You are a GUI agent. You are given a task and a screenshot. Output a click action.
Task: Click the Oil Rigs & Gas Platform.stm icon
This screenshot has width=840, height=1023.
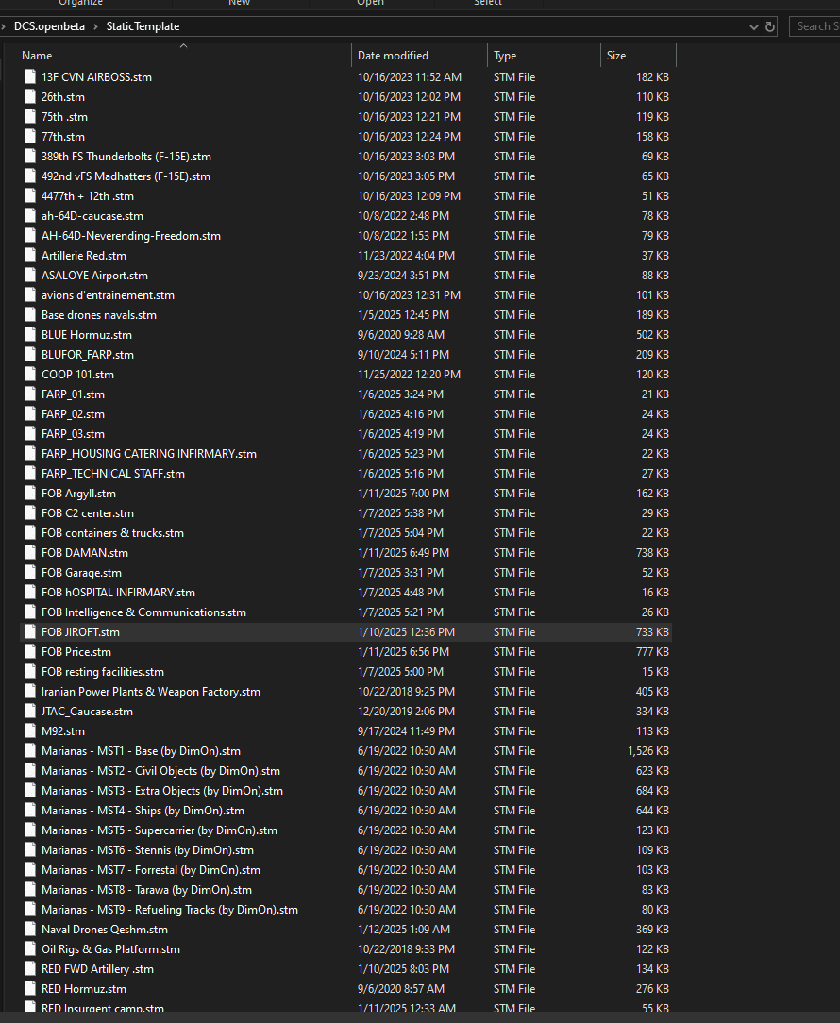coord(29,948)
